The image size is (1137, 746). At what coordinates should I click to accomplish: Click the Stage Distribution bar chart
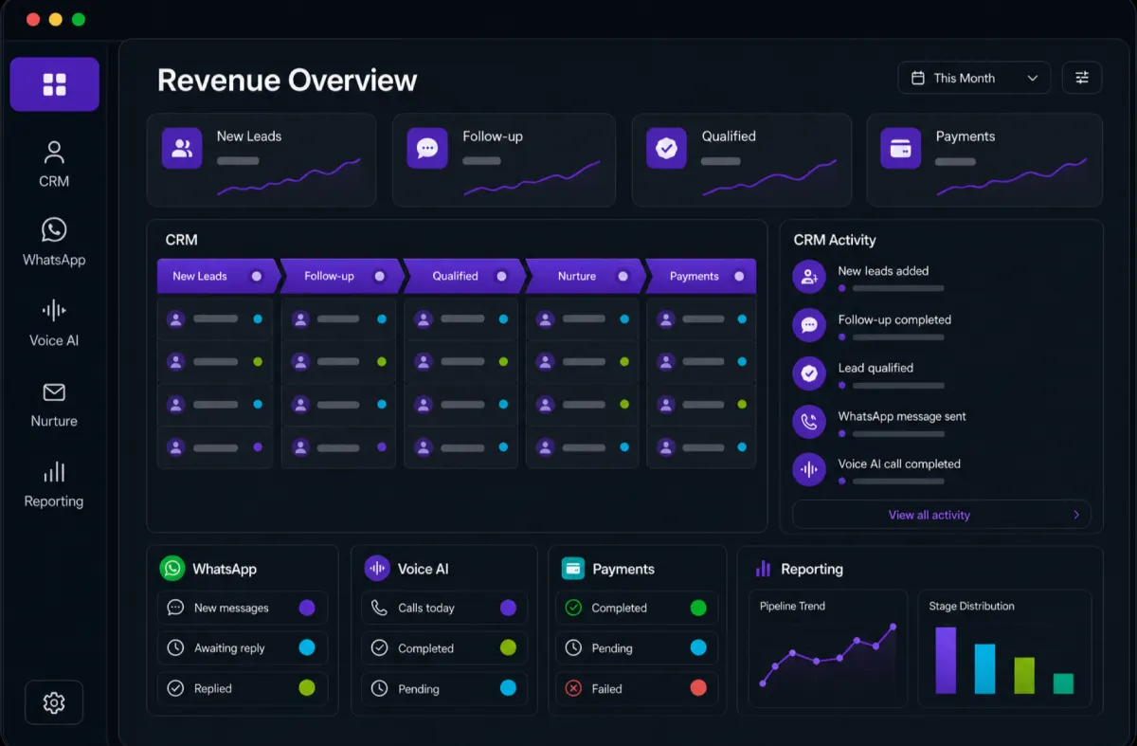coord(1004,660)
